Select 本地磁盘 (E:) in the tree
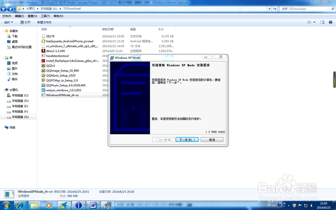The image size is (336, 210). pyautogui.click(x=20, y=106)
